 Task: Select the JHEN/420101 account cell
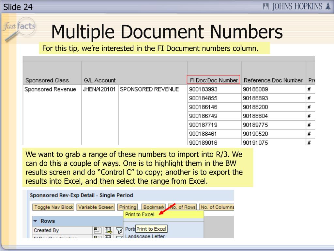click(99, 89)
